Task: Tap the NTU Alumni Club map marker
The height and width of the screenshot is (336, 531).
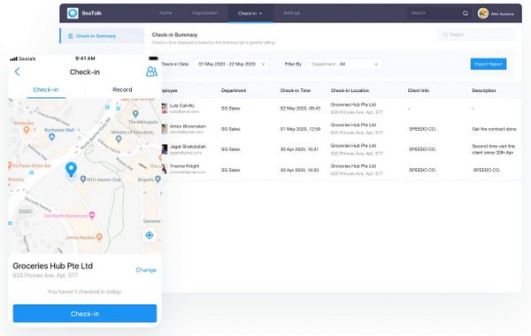Action: 83,179
